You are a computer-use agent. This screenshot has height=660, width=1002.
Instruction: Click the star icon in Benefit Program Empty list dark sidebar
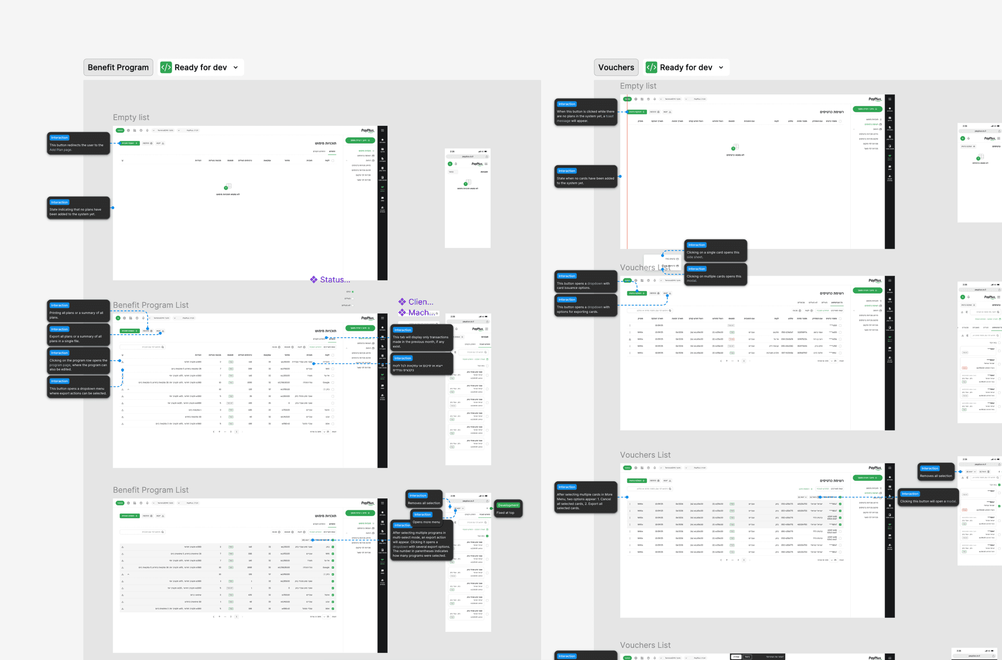click(x=383, y=139)
